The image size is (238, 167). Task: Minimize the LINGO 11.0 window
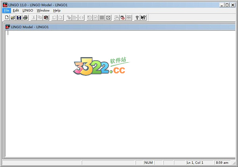(x=222, y=5)
